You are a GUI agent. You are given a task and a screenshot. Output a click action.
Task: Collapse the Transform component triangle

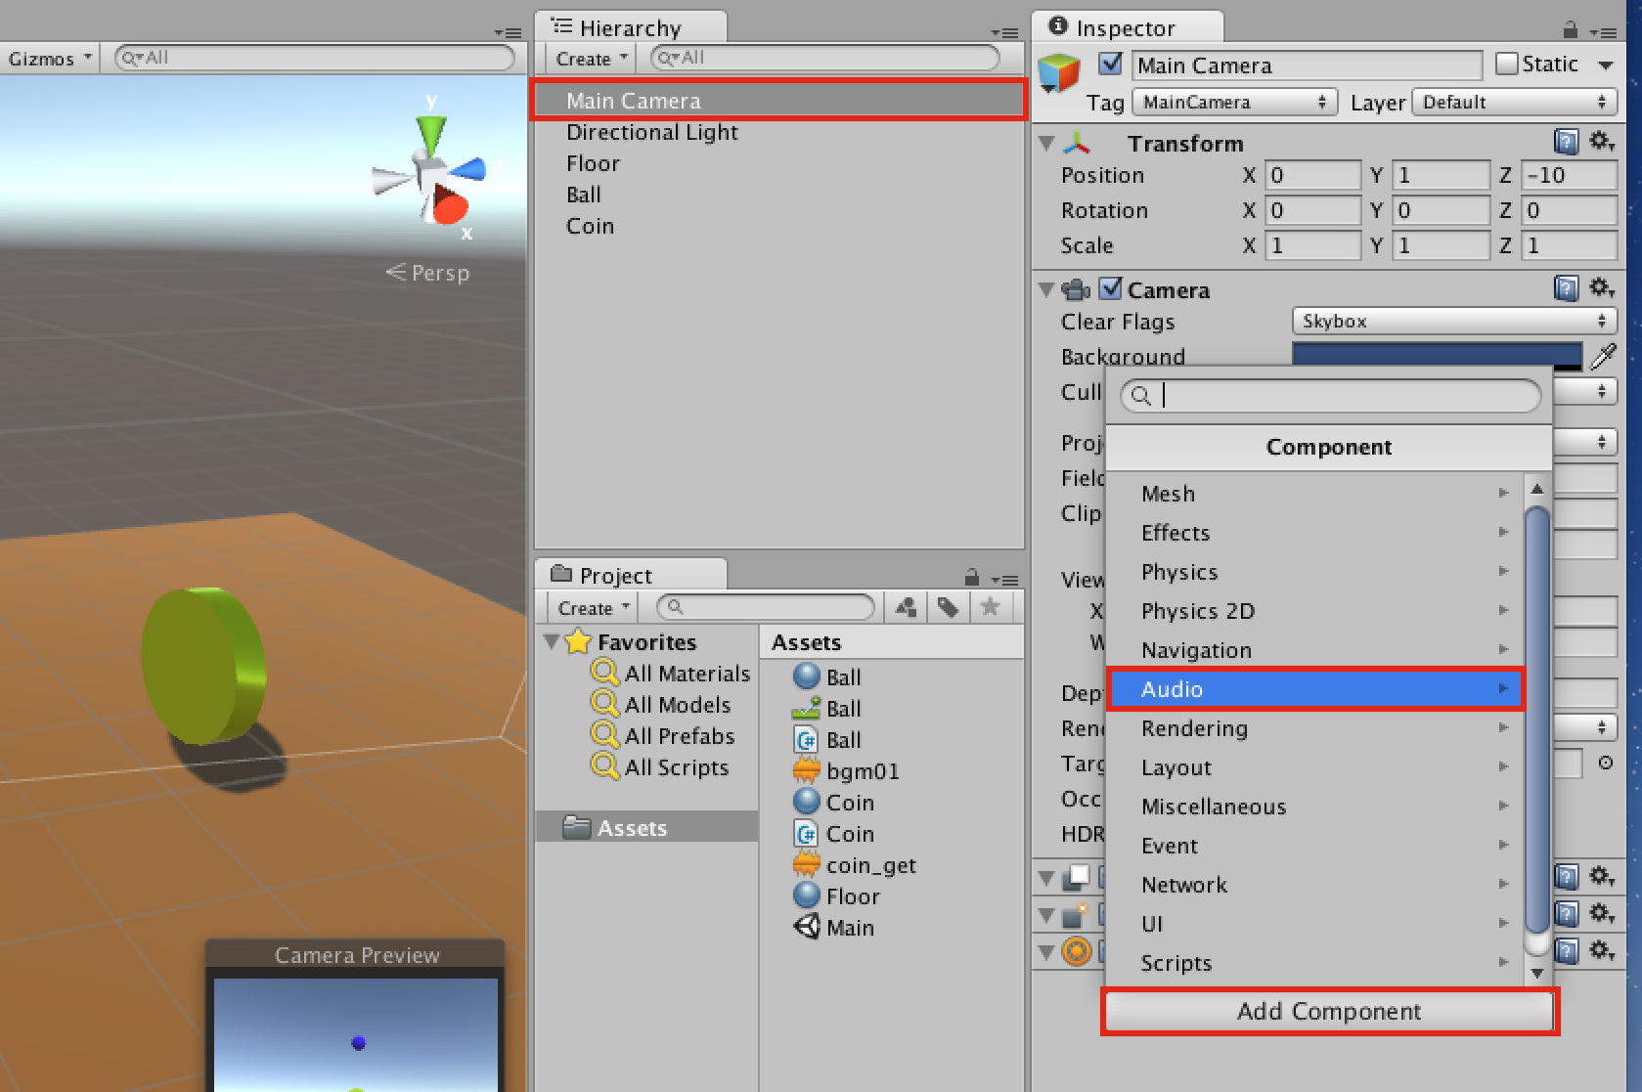(x=1045, y=143)
